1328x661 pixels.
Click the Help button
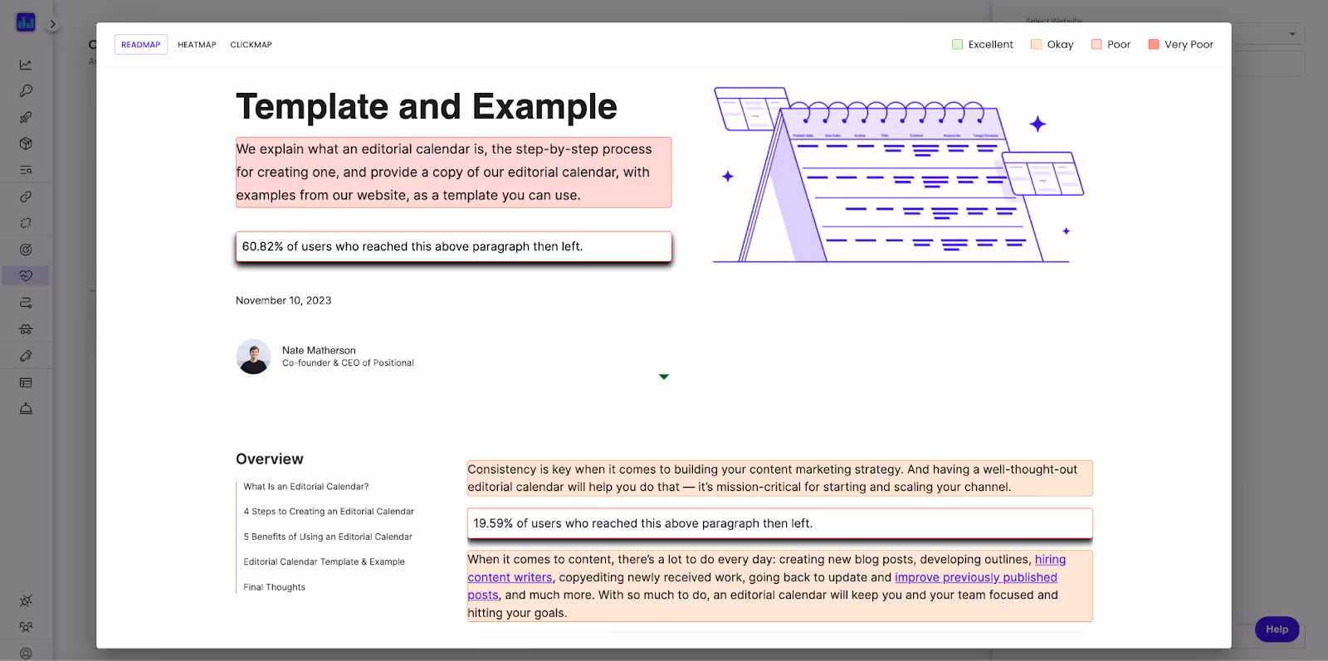point(1277,629)
